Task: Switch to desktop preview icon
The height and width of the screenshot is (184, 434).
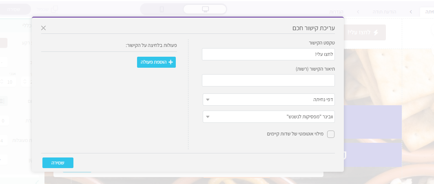Action: (205, 9)
